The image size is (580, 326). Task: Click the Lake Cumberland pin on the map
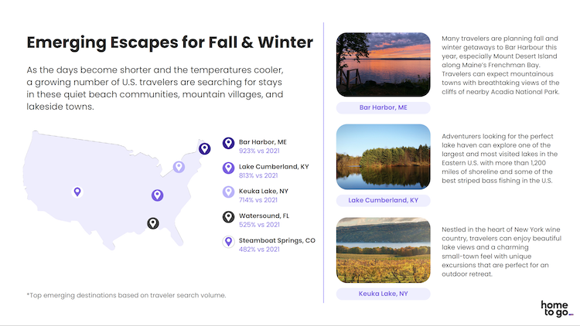click(157, 195)
